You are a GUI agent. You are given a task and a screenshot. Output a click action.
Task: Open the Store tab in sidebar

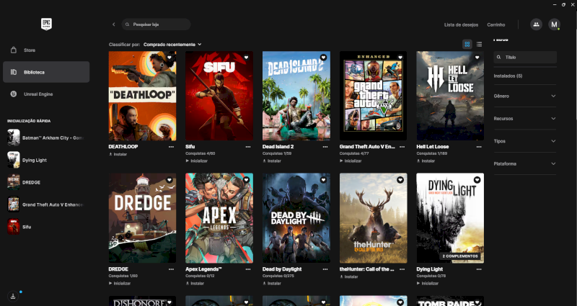coord(30,50)
